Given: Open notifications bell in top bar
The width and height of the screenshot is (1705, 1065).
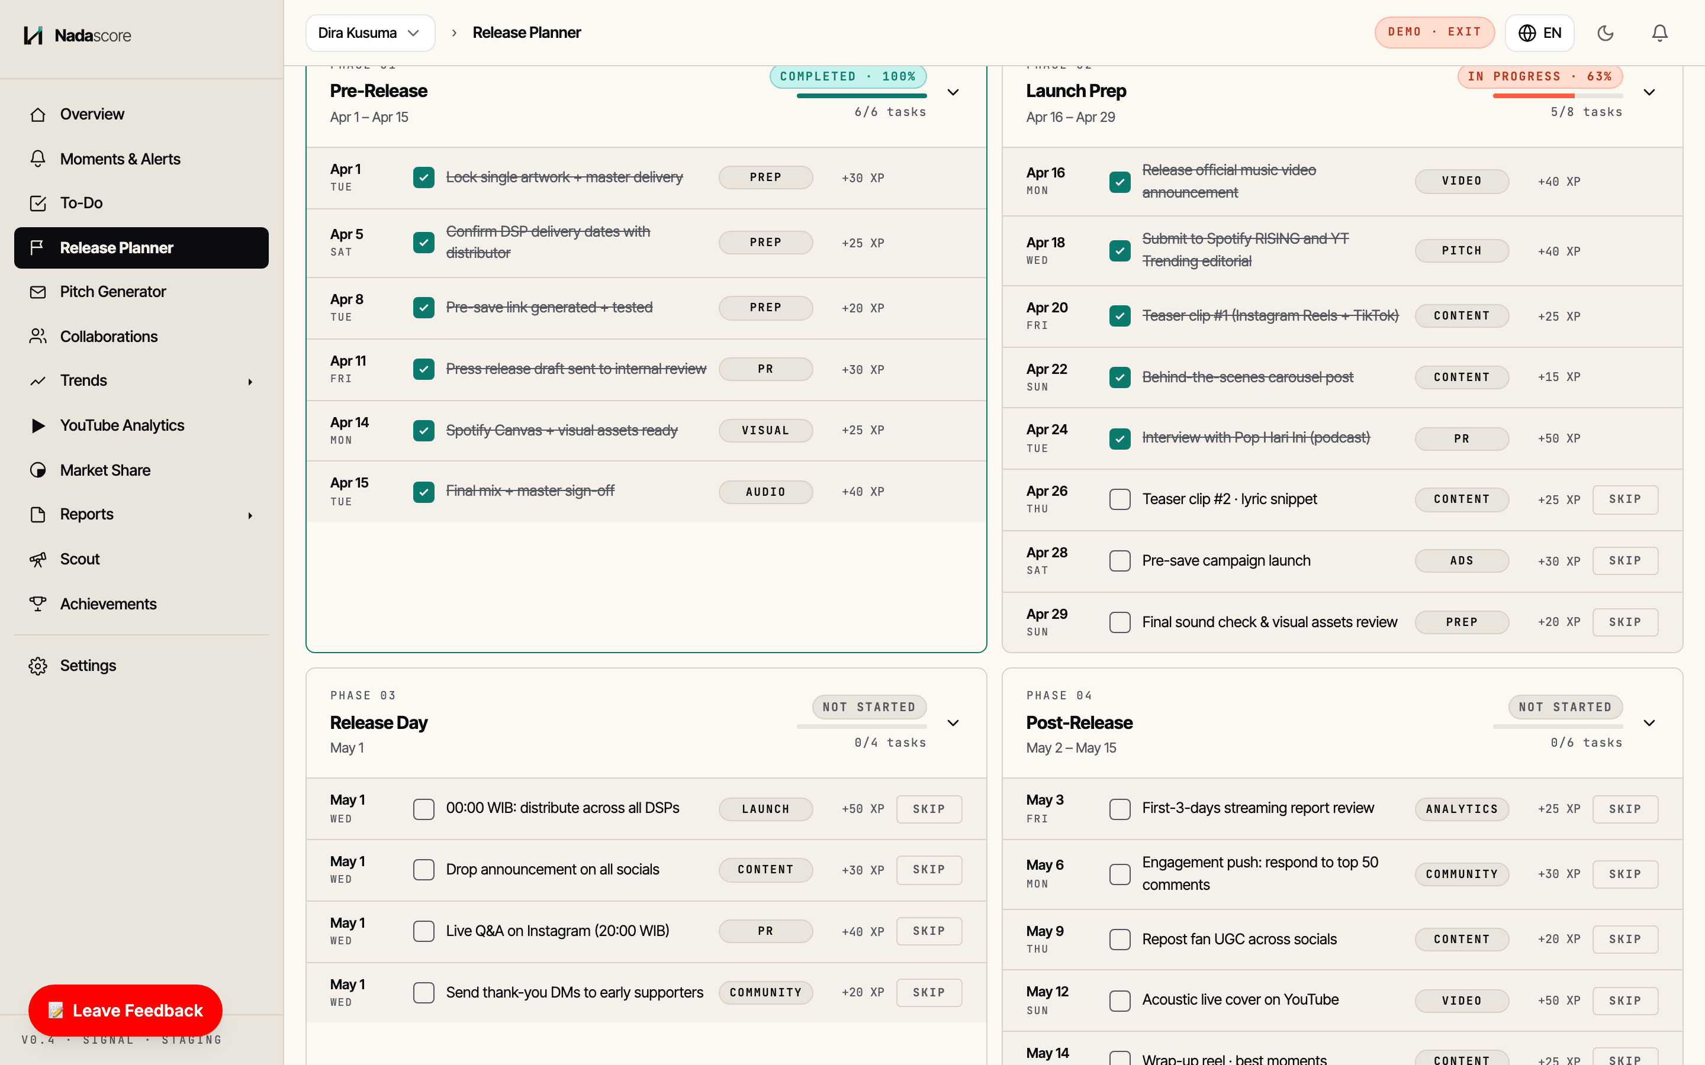Looking at the screenshot, I should [1660, 33].
